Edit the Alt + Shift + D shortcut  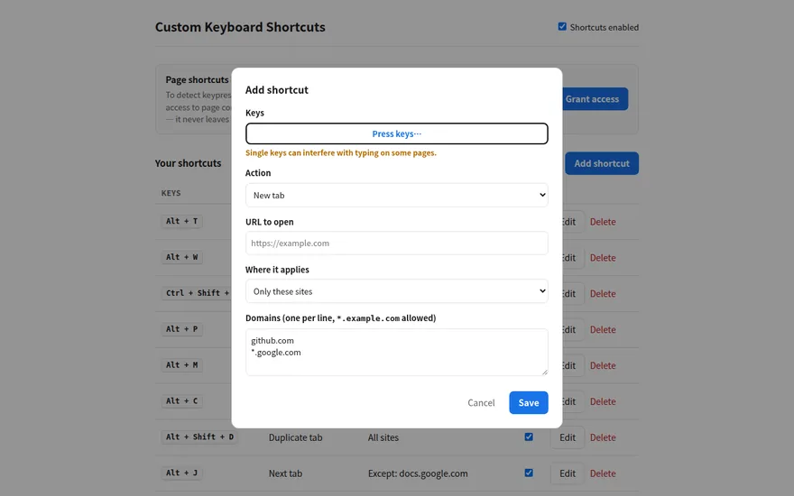point(568,437)
